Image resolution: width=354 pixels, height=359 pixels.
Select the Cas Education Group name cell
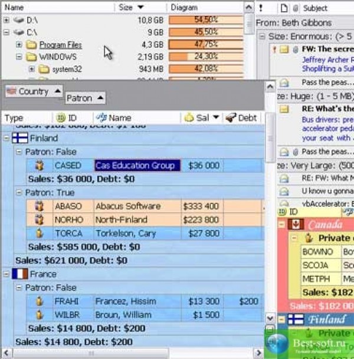(137, 165)
